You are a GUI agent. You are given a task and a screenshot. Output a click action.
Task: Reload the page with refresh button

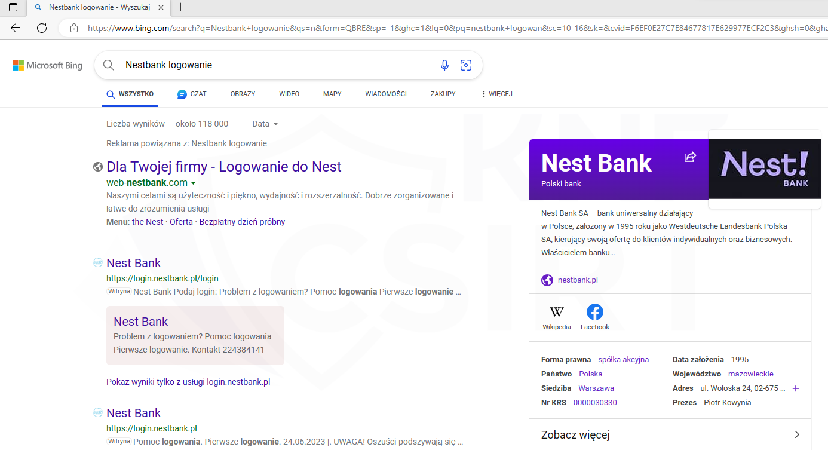(42, 28)
